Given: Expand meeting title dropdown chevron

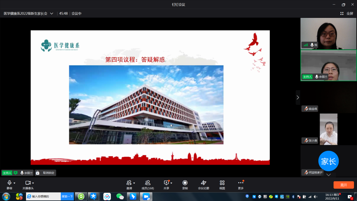Looking at the screenshot, I should 52,14.
